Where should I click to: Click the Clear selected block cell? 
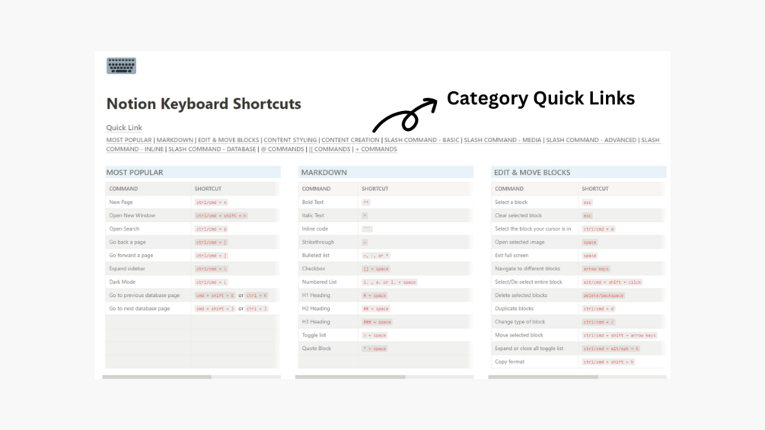[534, 215]
